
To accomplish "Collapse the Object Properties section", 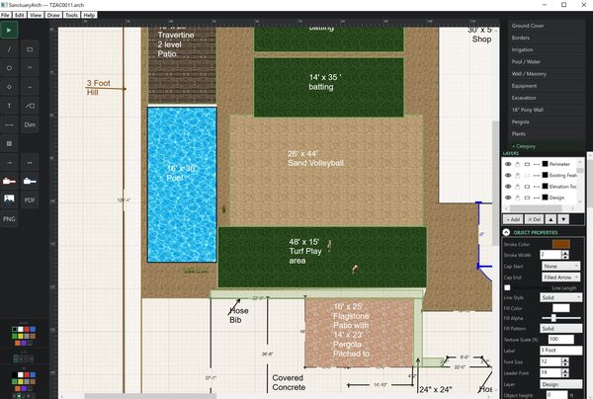I will [x=506, y=232].
